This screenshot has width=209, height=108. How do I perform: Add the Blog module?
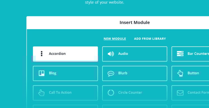click(x=65, y=73)
